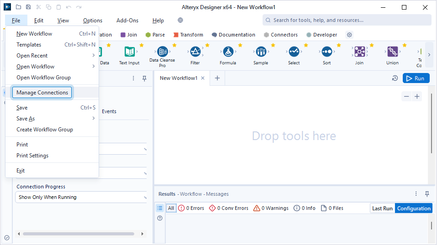Open Results panel three-dot menu

coord(416,194)
